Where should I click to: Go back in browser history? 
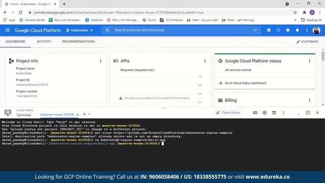point(5,12)
